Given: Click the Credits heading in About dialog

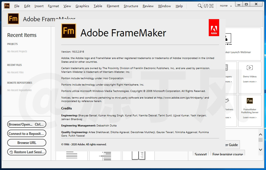Looking at the screenshot, I should click(67, 108).
